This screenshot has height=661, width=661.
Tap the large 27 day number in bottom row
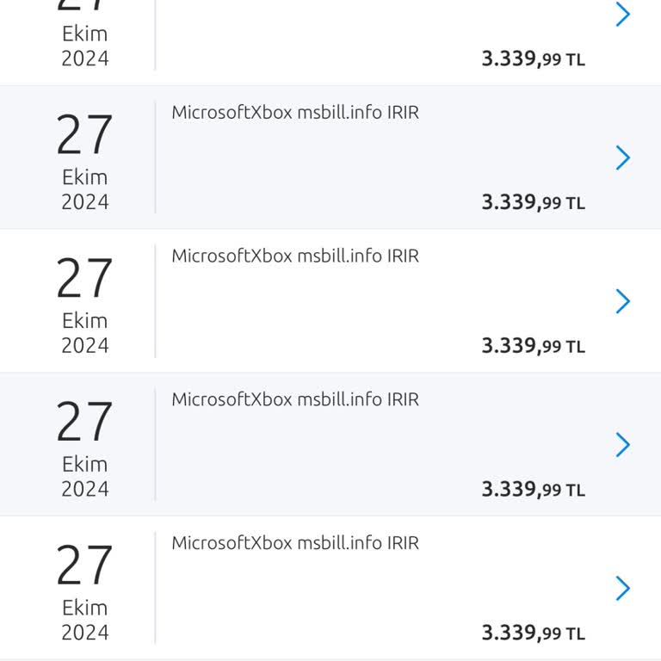tap(84, 565)
